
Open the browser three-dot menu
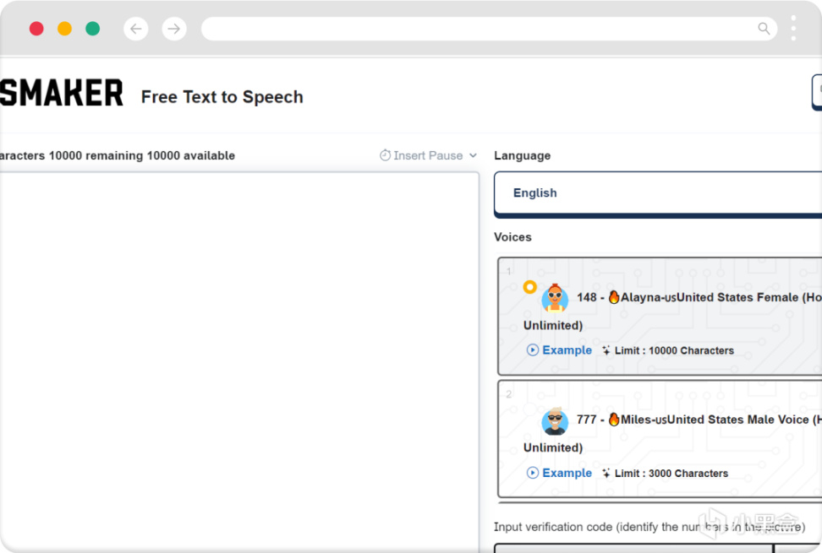[793, 28]
